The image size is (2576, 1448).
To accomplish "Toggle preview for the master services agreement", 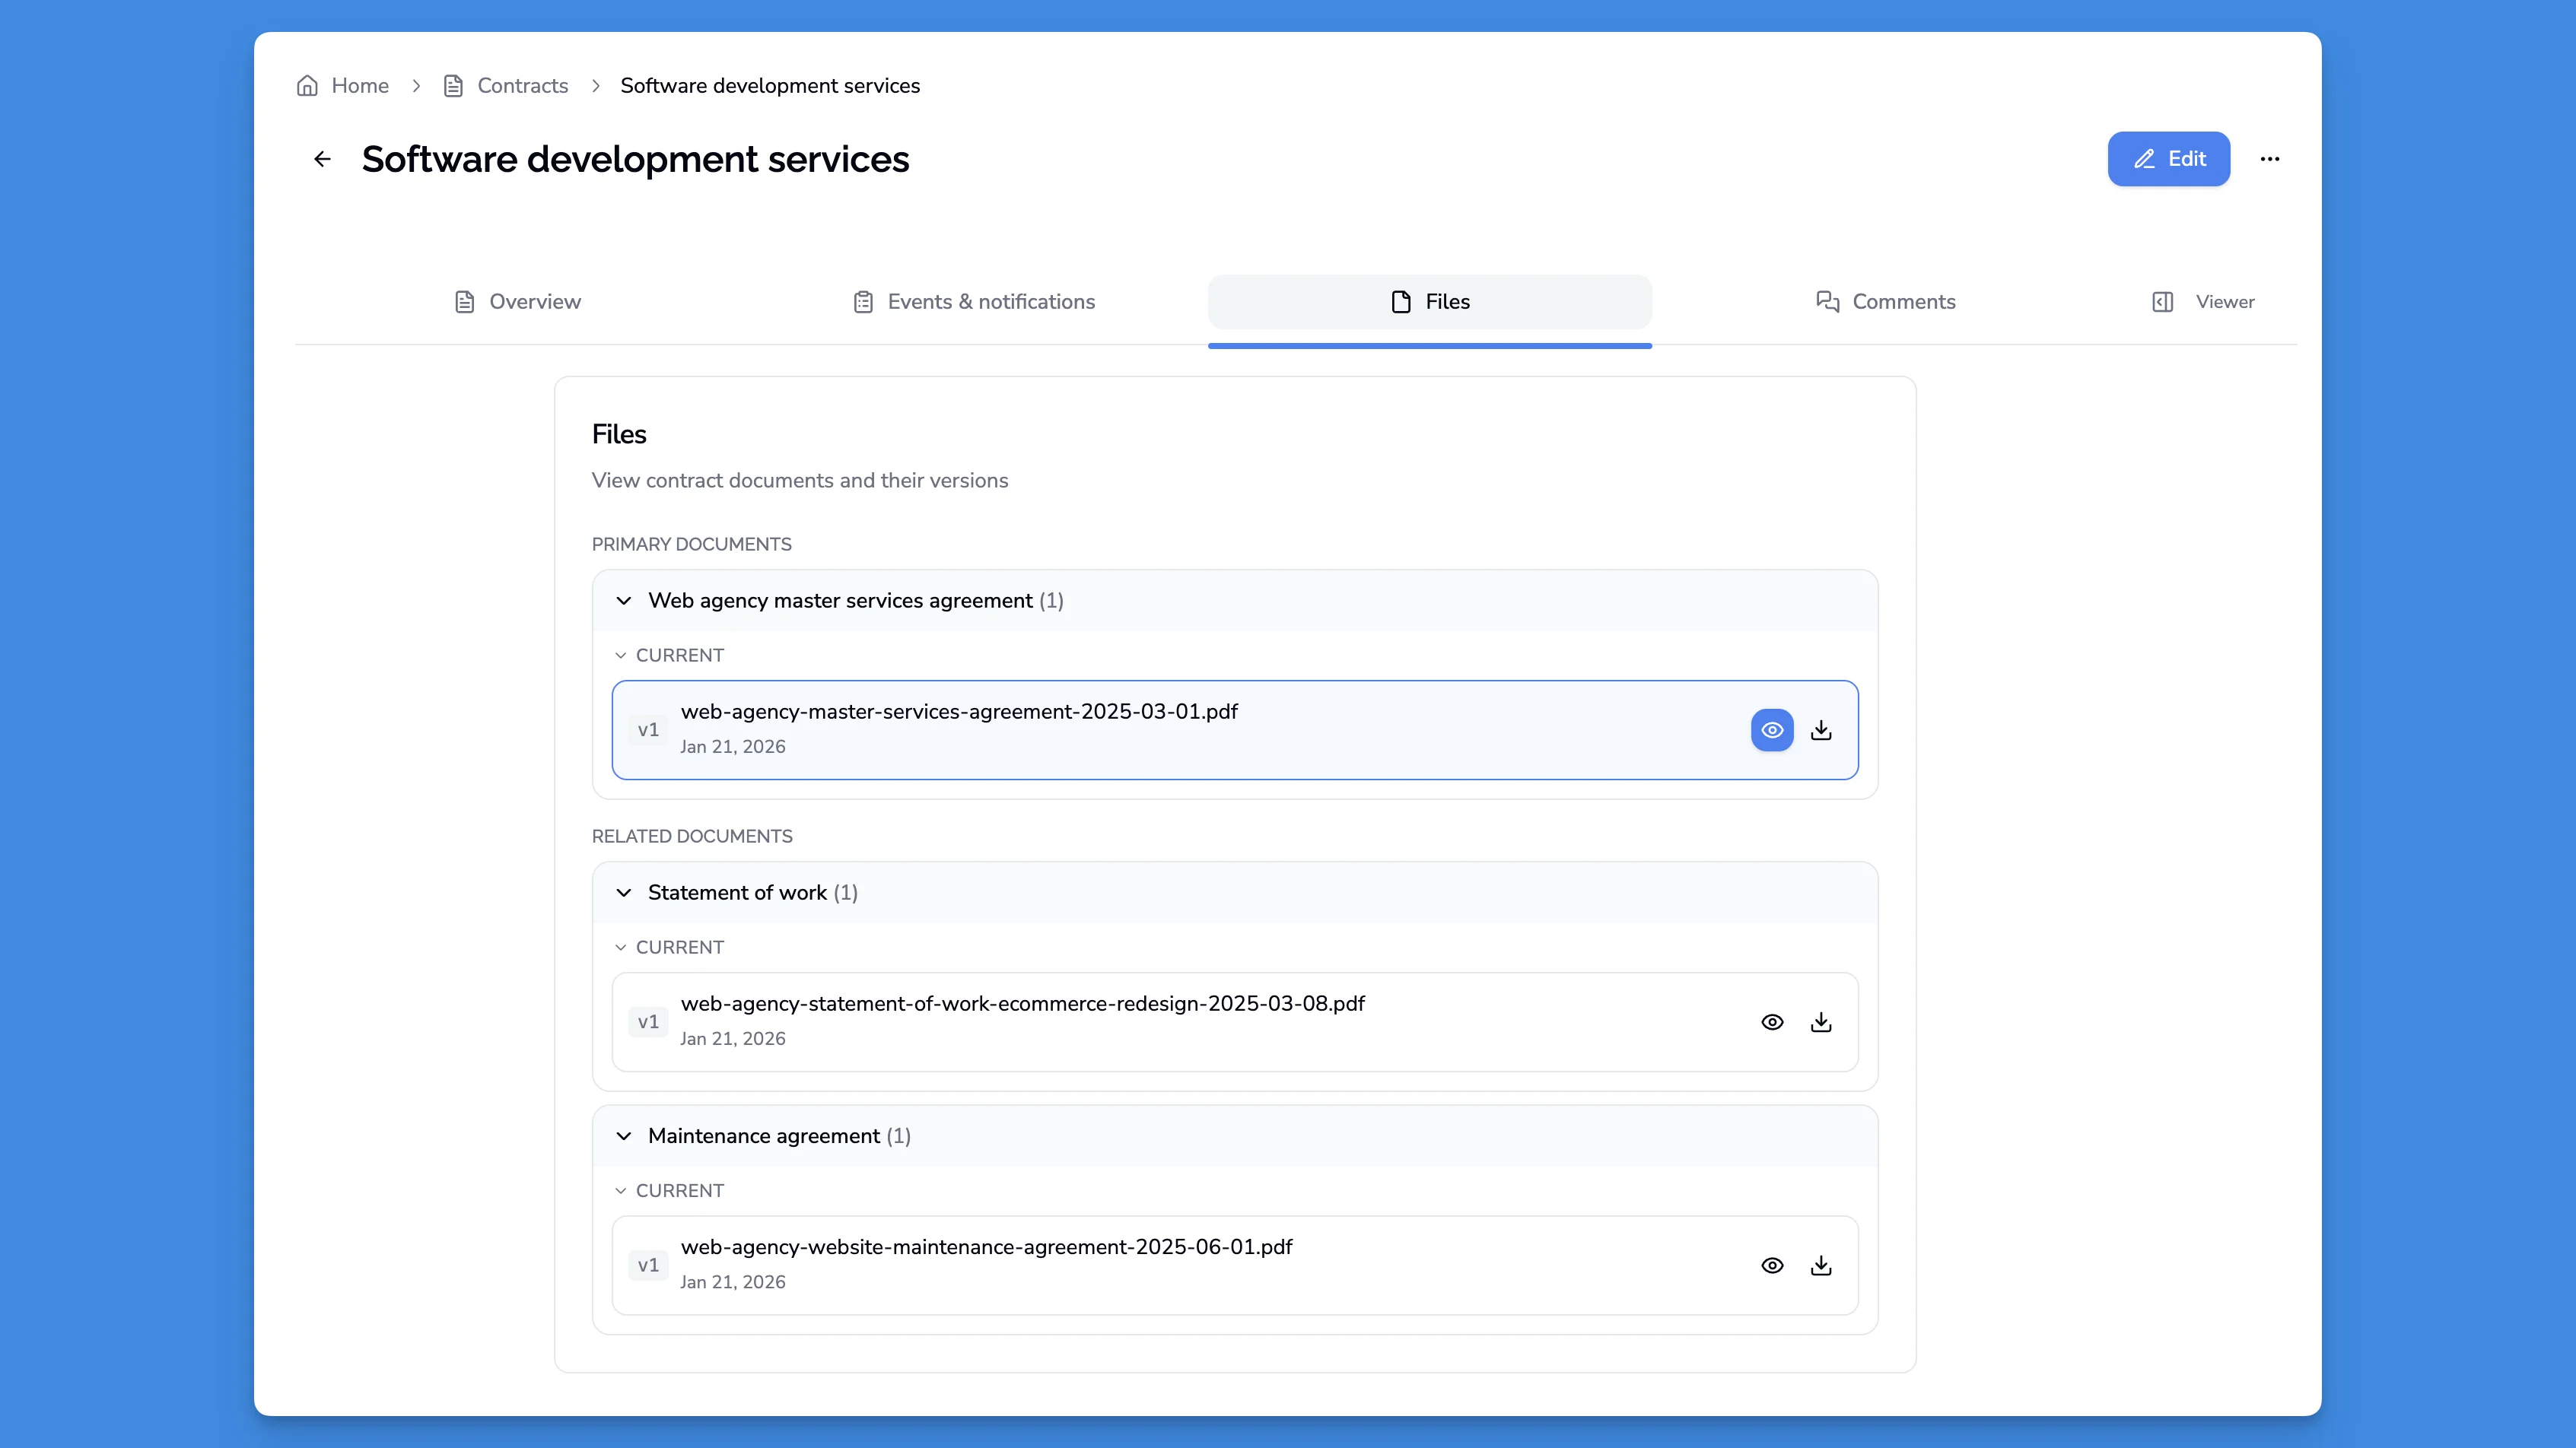I will [1772, 729].
